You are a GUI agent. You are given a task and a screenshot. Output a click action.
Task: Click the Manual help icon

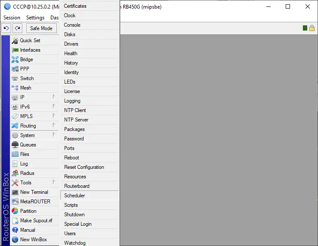coord(15,230)
